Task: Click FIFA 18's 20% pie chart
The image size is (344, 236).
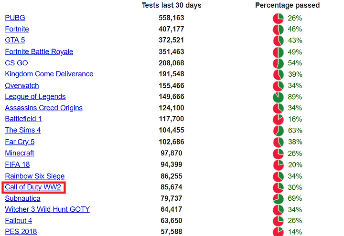Action: (278, 165)
